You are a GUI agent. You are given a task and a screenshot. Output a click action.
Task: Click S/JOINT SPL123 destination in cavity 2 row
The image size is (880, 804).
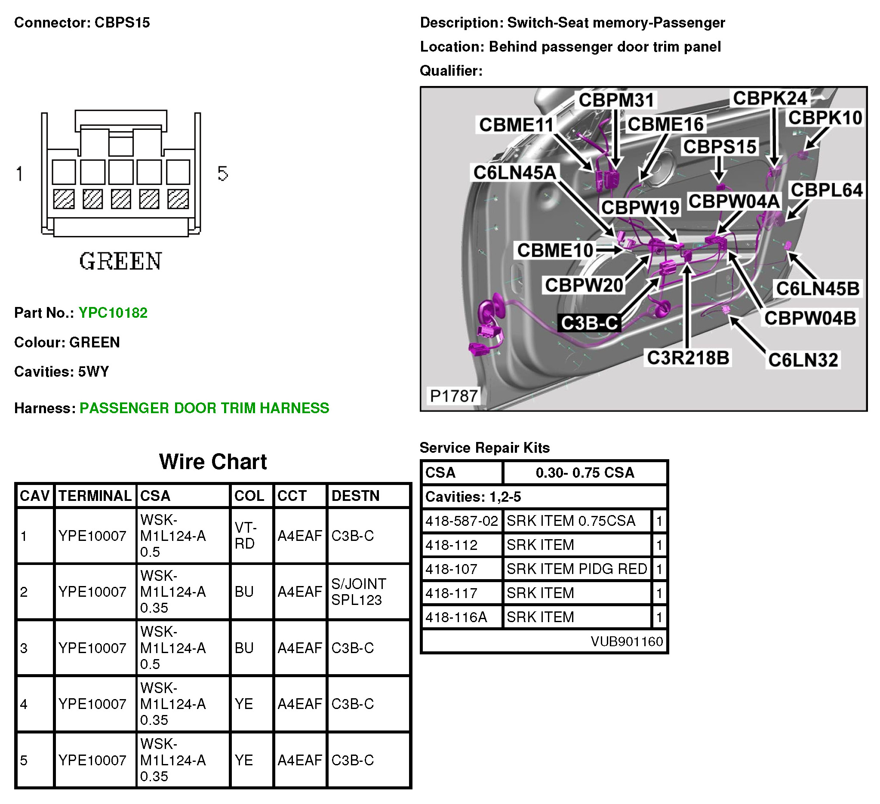click(x=358, y=592)
